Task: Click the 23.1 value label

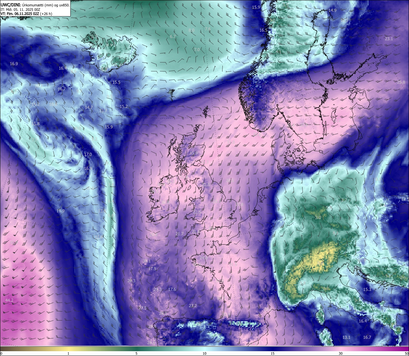Action: (x=389, y=39)
